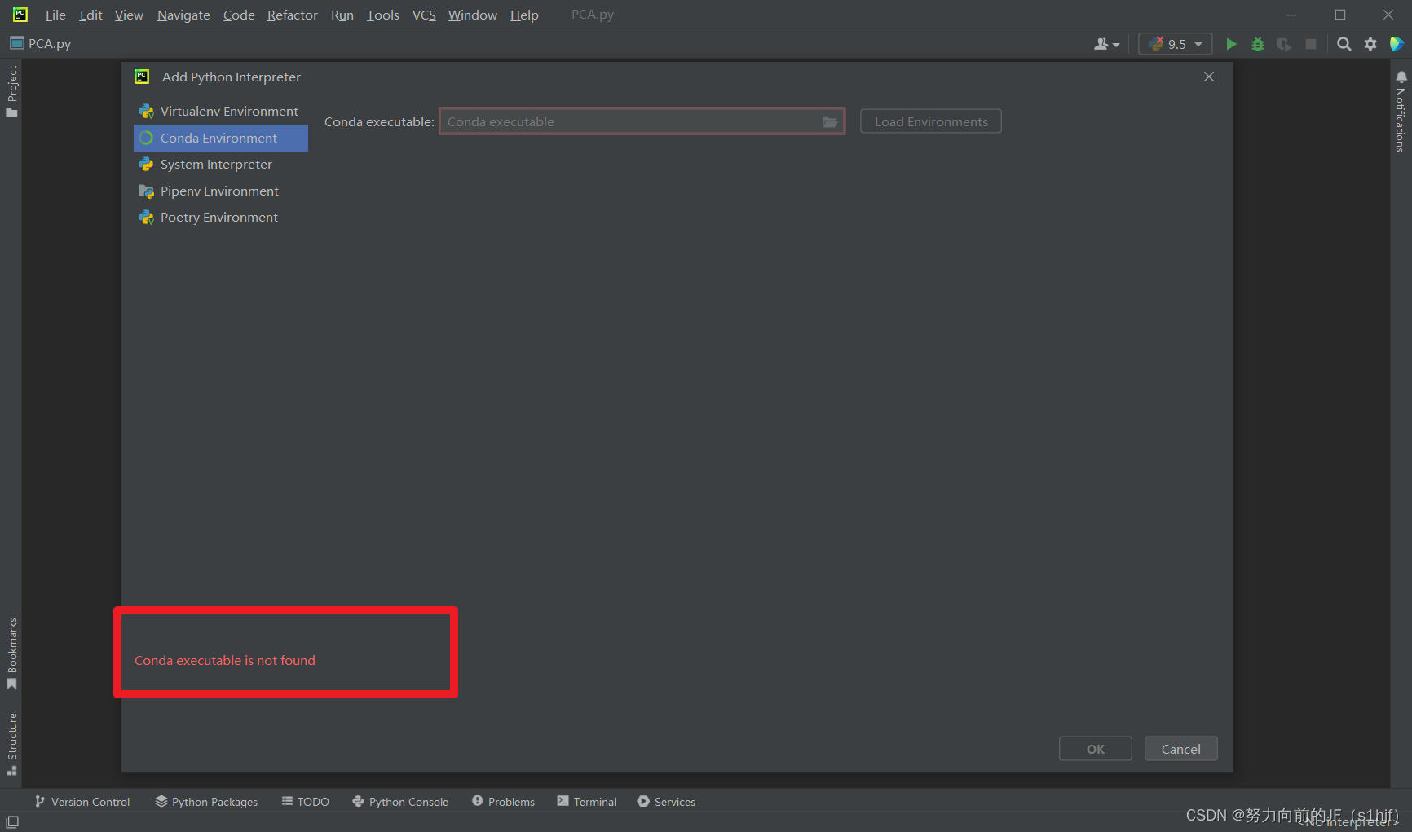Screen dimensions: 1412x832
Task: Open the Navigate menu
Action: 183,15
